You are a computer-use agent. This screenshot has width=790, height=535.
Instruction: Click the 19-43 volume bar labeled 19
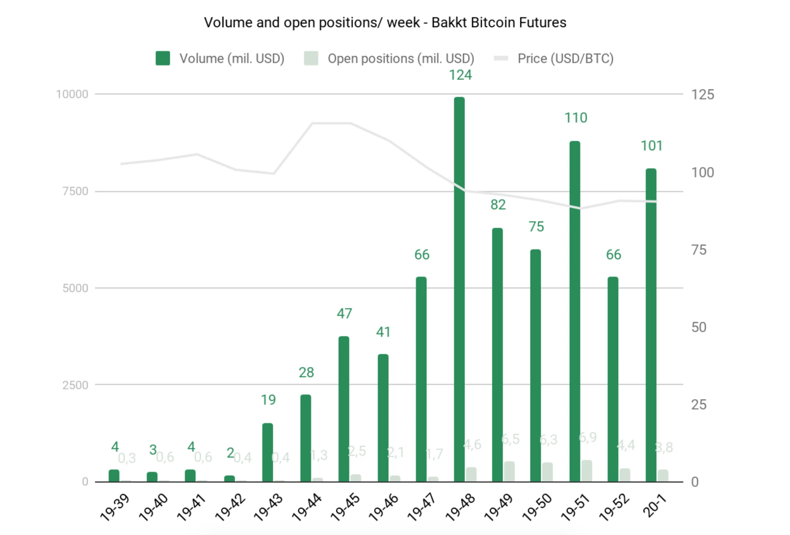point(267,452)
